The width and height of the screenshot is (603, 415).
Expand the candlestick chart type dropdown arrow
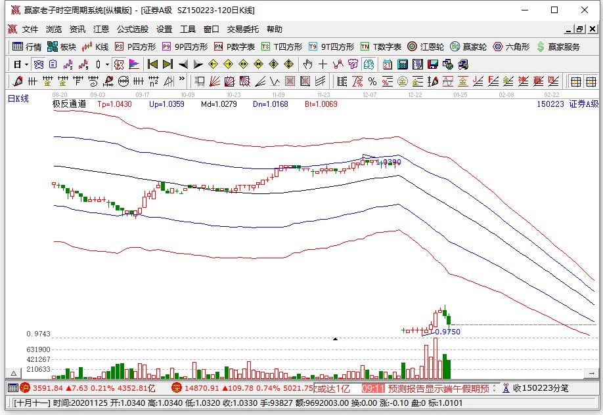point(107,64)
